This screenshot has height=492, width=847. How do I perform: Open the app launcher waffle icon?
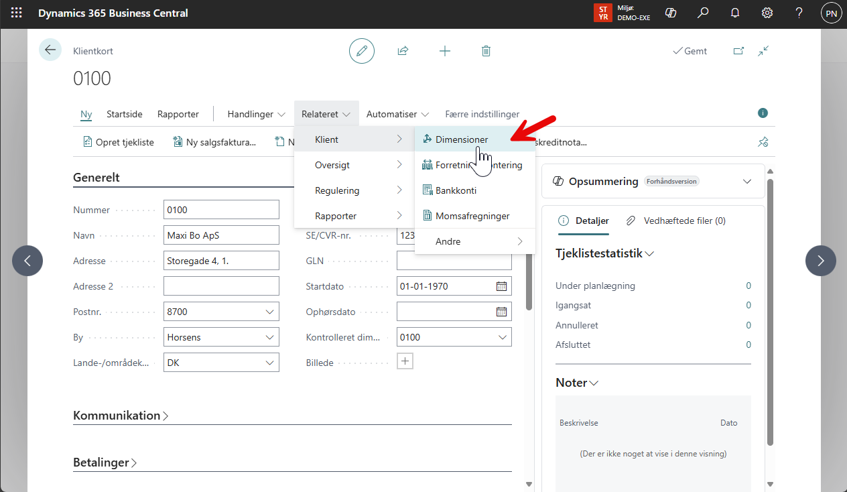(16, 13)
